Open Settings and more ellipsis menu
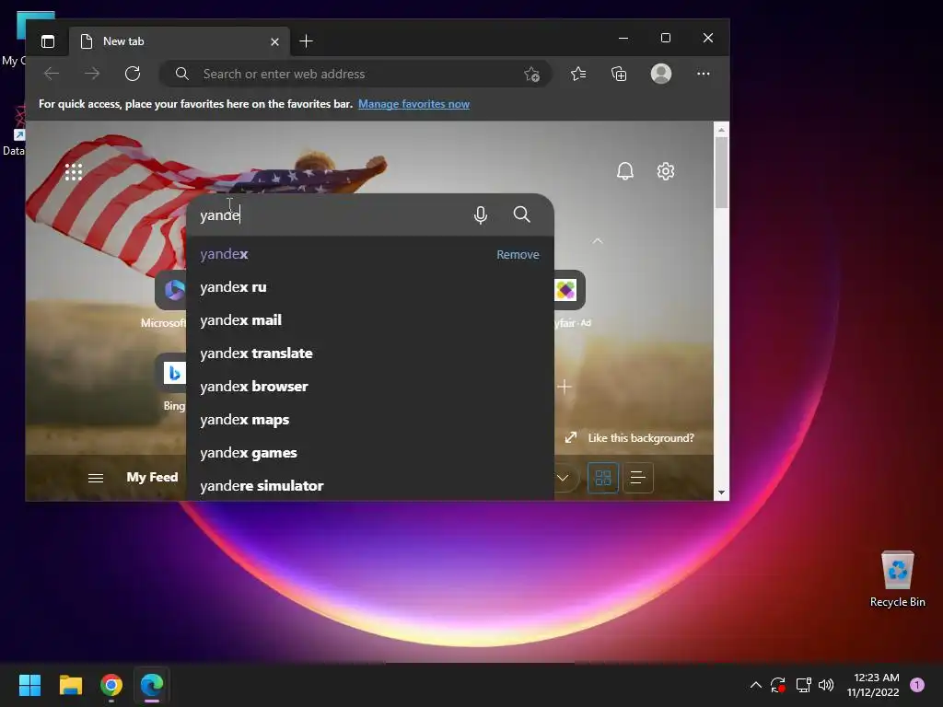Viewport: 943px width, 707px height. click(703, 74)
